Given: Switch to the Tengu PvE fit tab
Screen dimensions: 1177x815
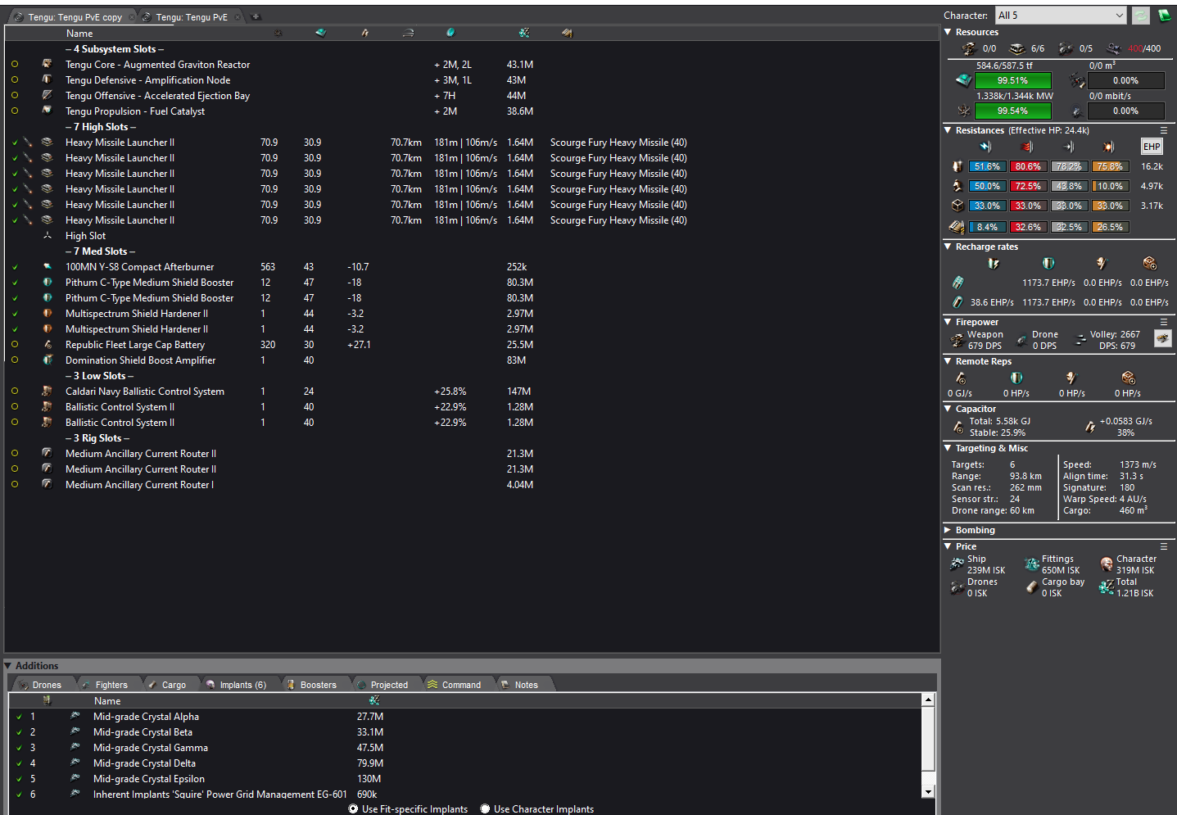Looking at the screenshot, I should [x=192, y=16].
